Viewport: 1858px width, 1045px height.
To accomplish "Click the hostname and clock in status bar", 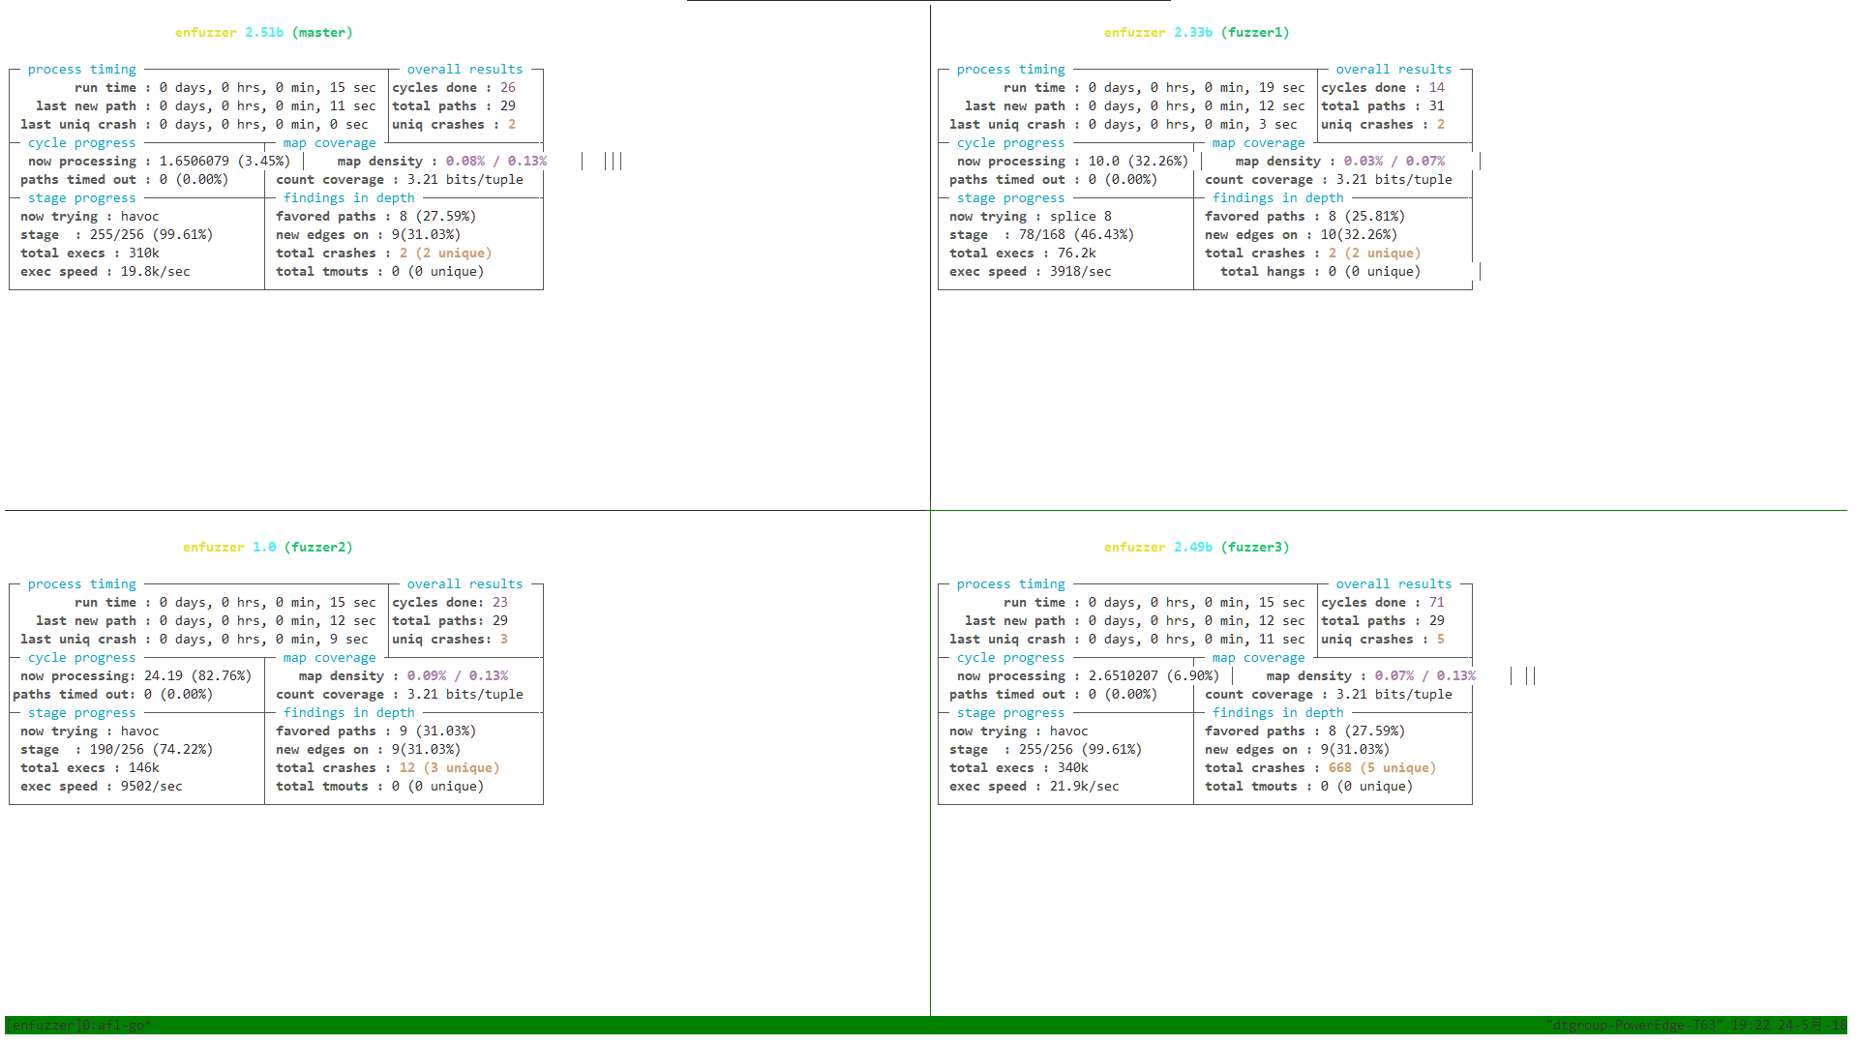I will (x=1695, y=1026).
